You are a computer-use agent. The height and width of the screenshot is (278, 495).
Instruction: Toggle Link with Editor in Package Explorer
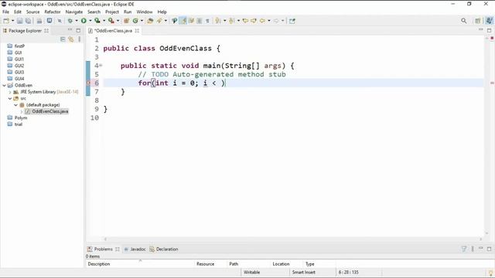(x=71, y=39)
